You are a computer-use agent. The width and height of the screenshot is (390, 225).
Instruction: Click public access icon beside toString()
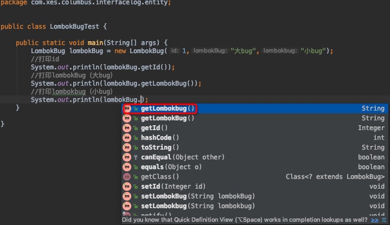[136, 147]
